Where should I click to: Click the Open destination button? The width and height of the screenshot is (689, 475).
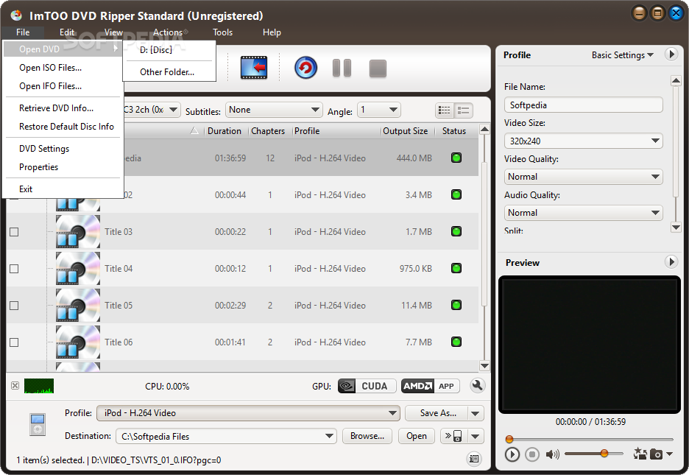[417, 436]
